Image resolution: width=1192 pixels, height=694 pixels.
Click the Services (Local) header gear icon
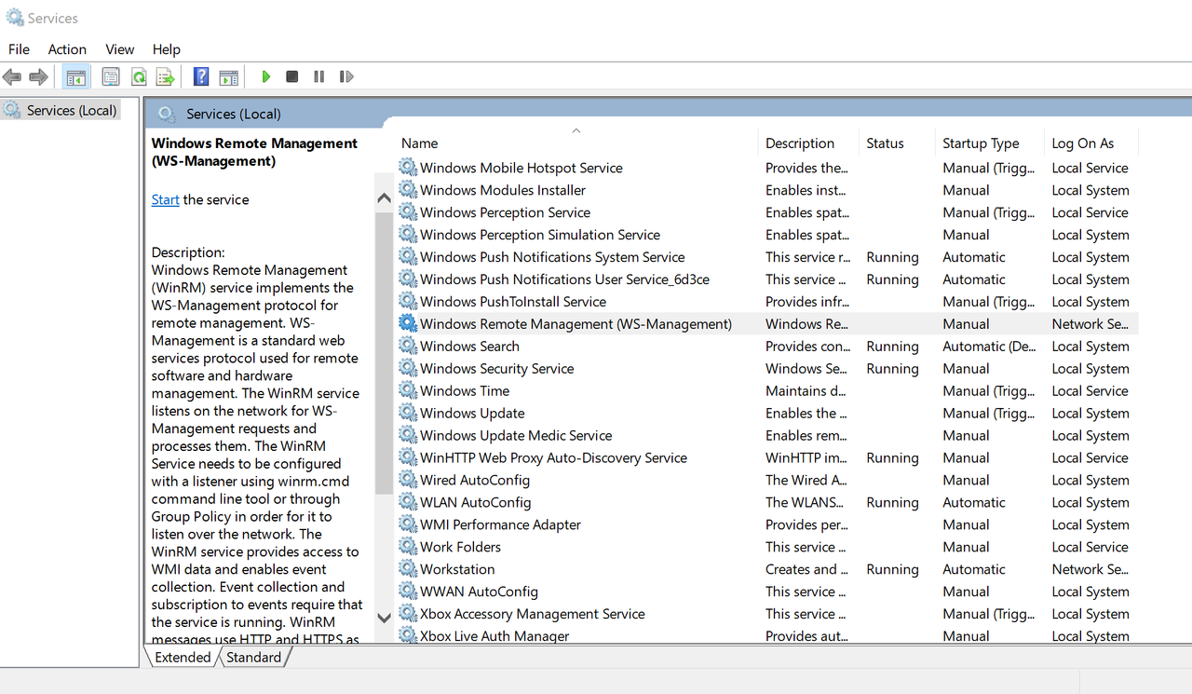click(167, 114)
